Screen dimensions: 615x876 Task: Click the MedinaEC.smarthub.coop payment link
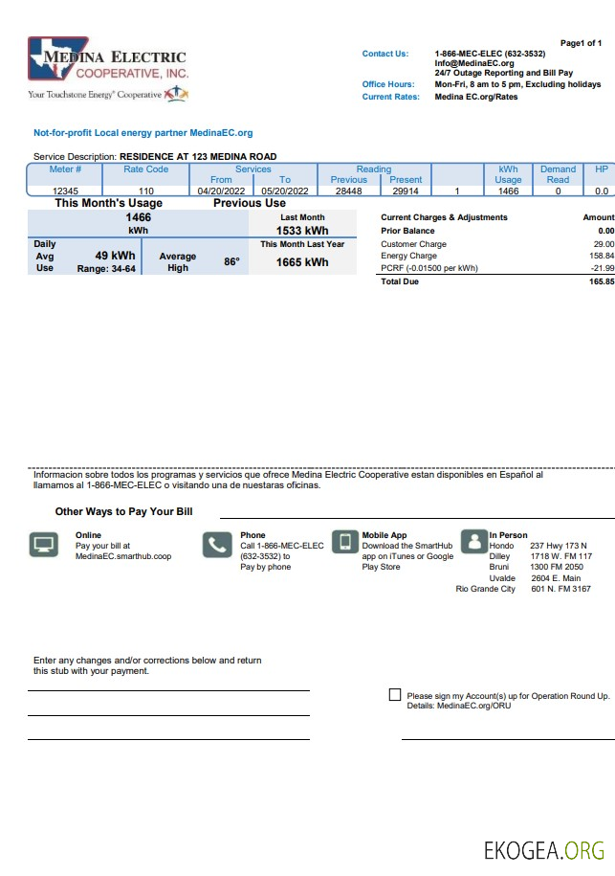point(123,556)
